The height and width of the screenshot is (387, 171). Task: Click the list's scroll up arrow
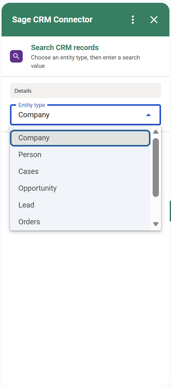(156, 132)
